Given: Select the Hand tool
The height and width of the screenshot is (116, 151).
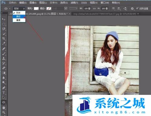Looking at the screenshot, I should [4, 108].
